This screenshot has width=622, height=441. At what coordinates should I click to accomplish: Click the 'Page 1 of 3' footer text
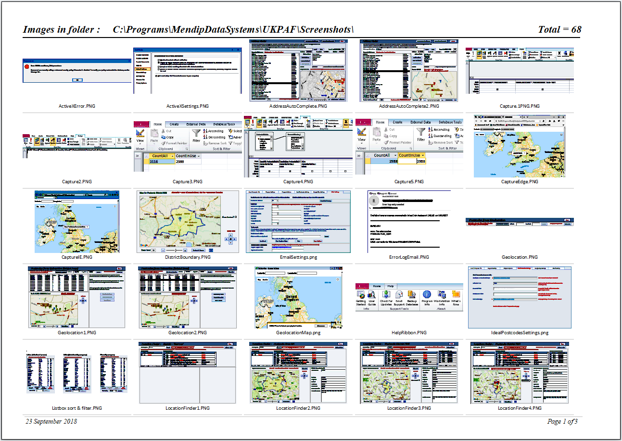[562, 421]
